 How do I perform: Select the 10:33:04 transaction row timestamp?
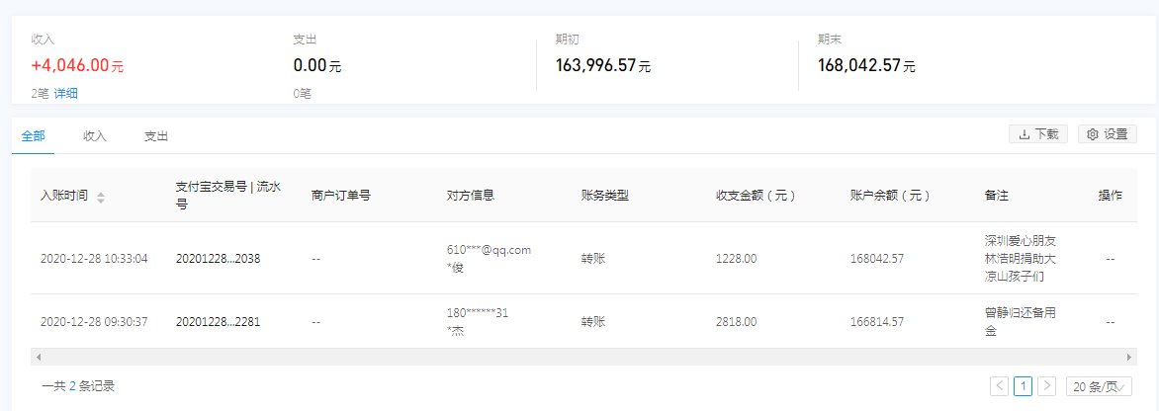point(94,259)
